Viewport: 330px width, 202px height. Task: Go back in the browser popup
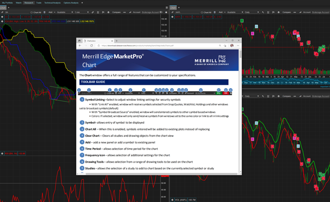click(80, 45)
